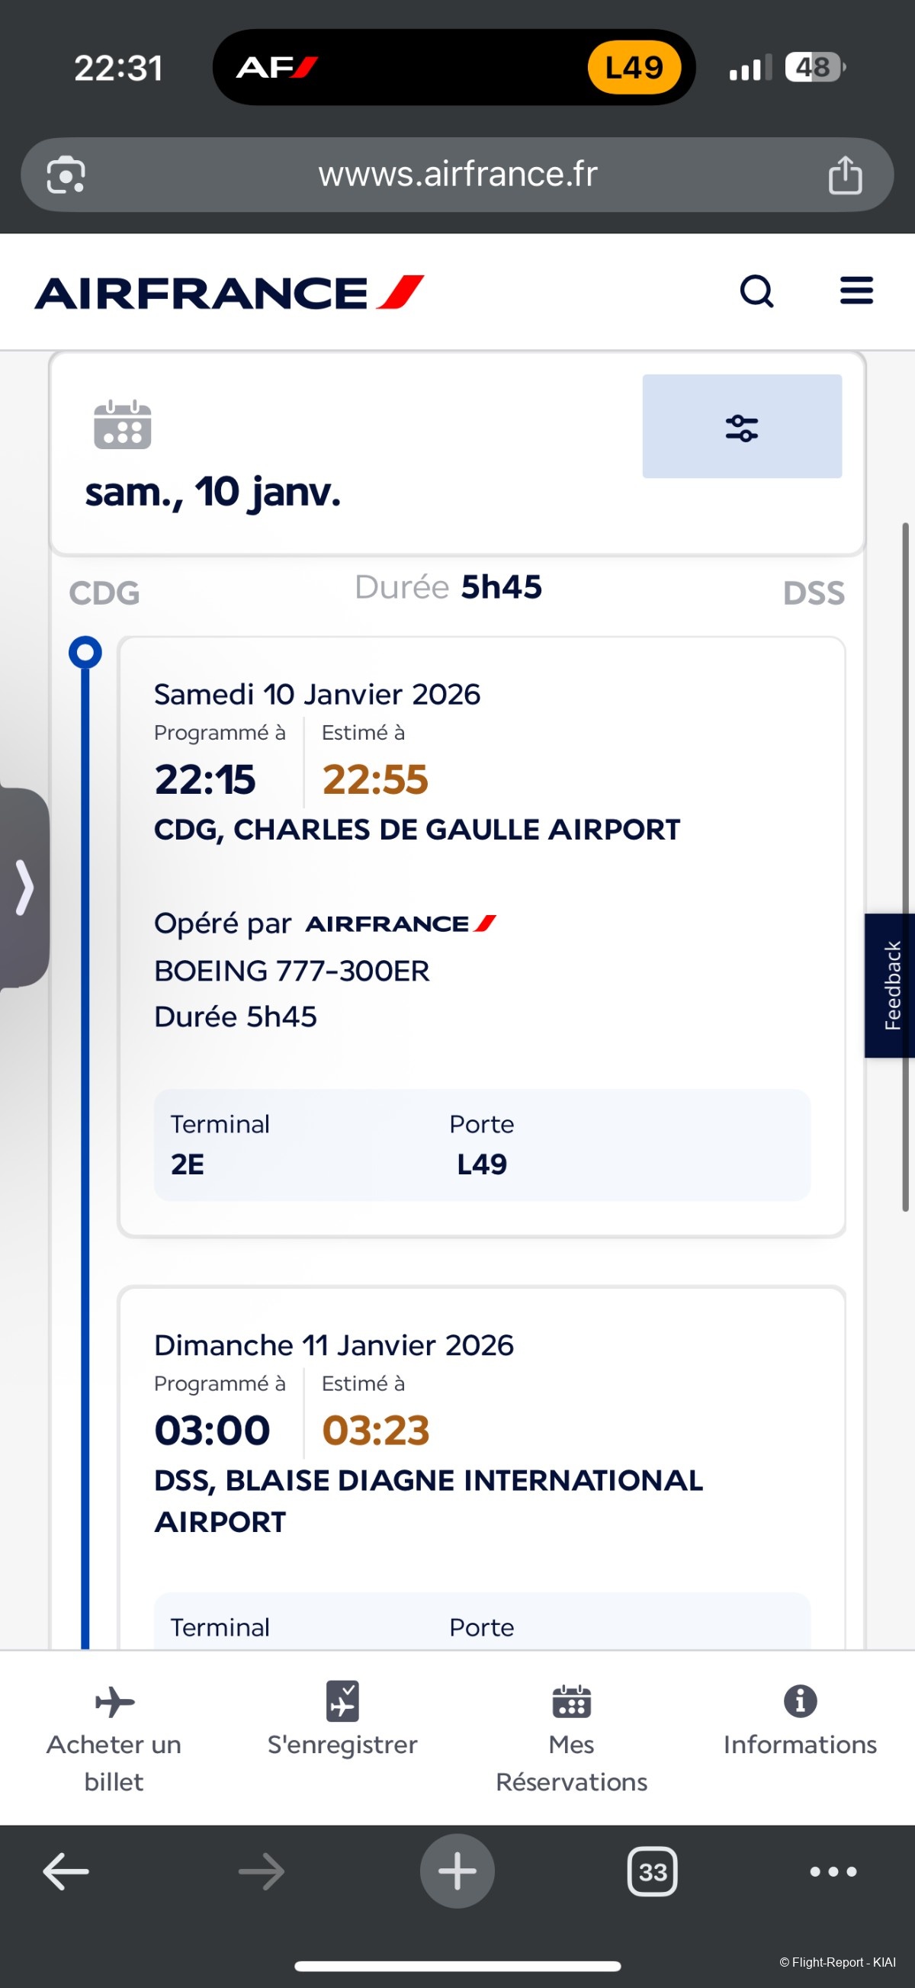Screen dimensions: 915x1988
Task: Open S'enregistrer tab
Action: click(342, 1723)
